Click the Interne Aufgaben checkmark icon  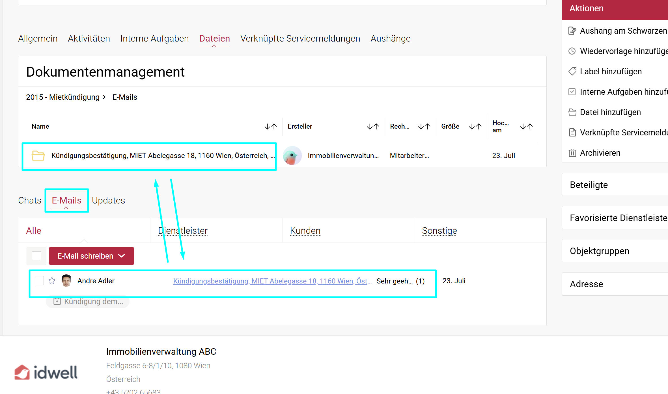coord(572,92)
